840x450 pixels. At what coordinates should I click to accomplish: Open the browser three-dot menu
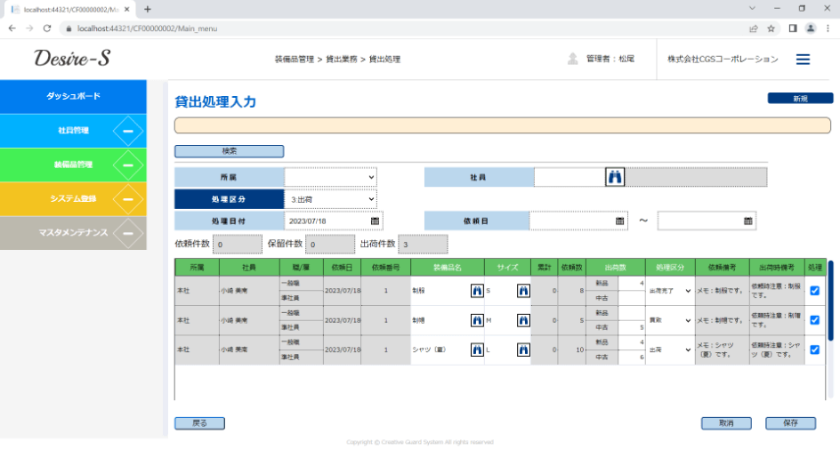(828, 28)
